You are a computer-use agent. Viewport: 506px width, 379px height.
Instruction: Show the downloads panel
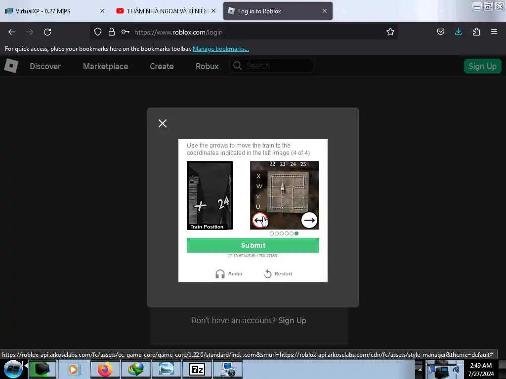458,32
